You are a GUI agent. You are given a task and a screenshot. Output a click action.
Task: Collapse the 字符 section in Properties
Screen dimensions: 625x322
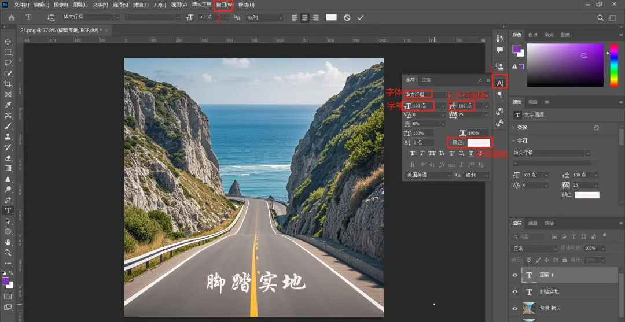point(514,140)
